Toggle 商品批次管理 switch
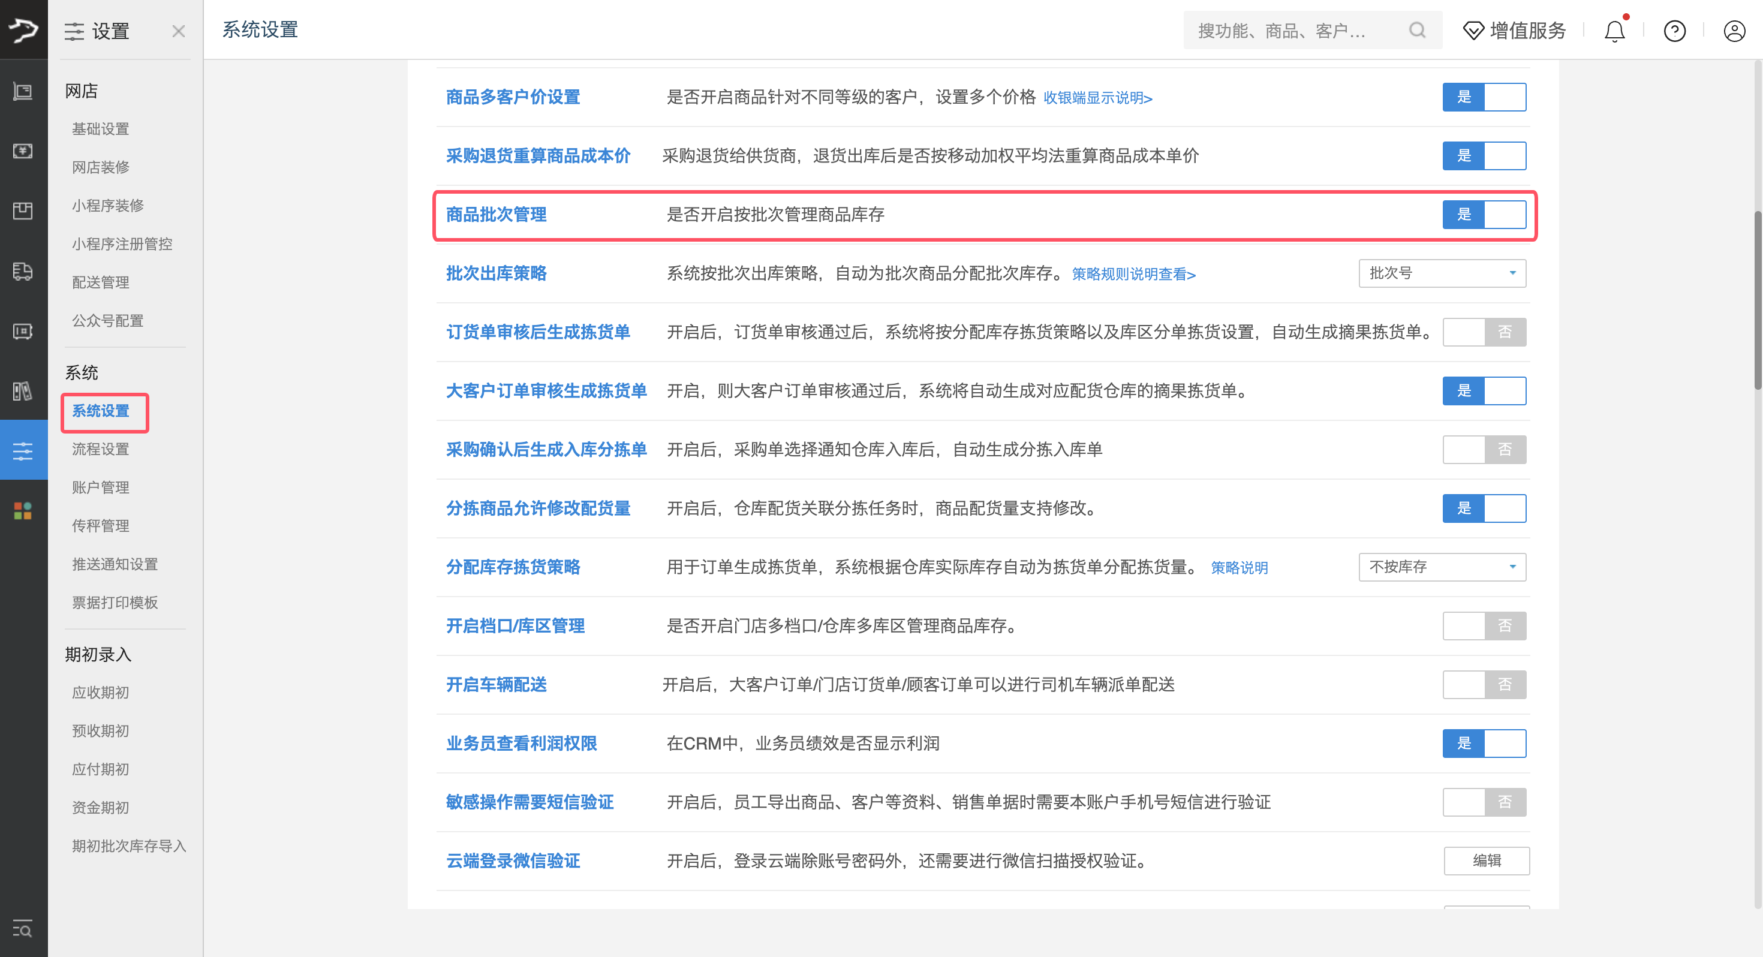 [x=1484, y=215]
